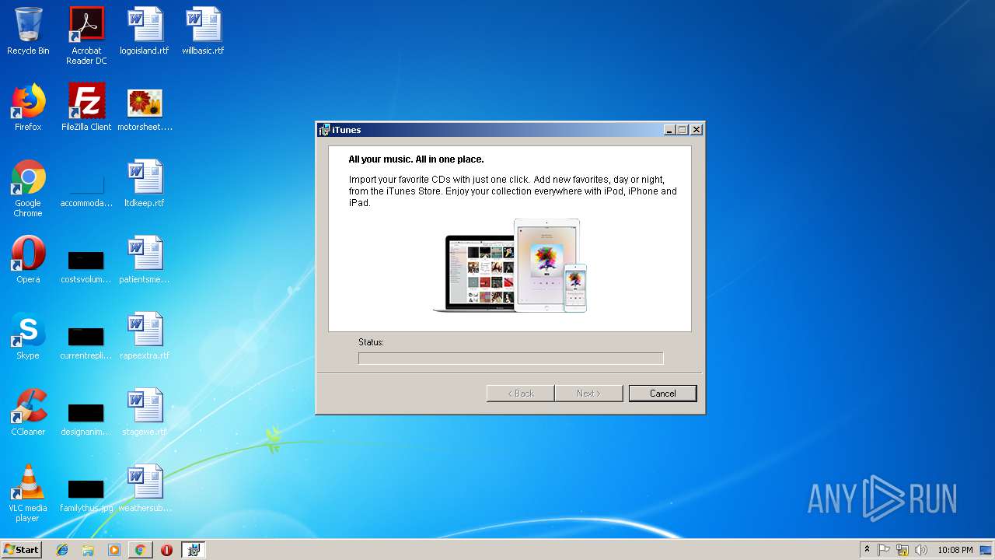Open Action Center flag icon

[884, 550]
